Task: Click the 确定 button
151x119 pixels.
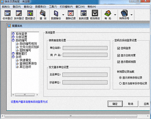Action: pyautogui.click(x=115, y=104)
